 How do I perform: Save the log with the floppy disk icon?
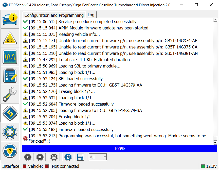click(80, 157)
